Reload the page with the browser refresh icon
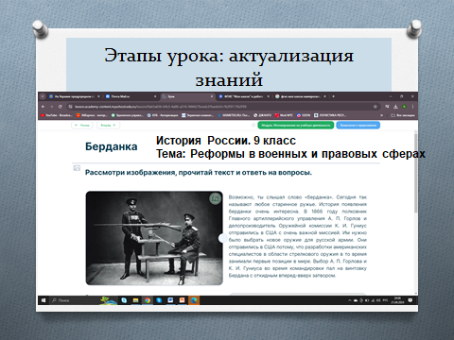 (x=61, y=107)
